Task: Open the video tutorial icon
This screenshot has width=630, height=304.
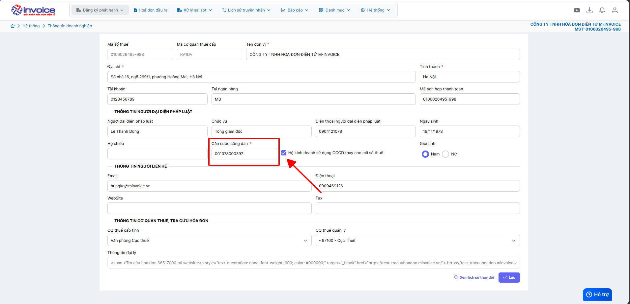Action: click(x=577, y=10)
